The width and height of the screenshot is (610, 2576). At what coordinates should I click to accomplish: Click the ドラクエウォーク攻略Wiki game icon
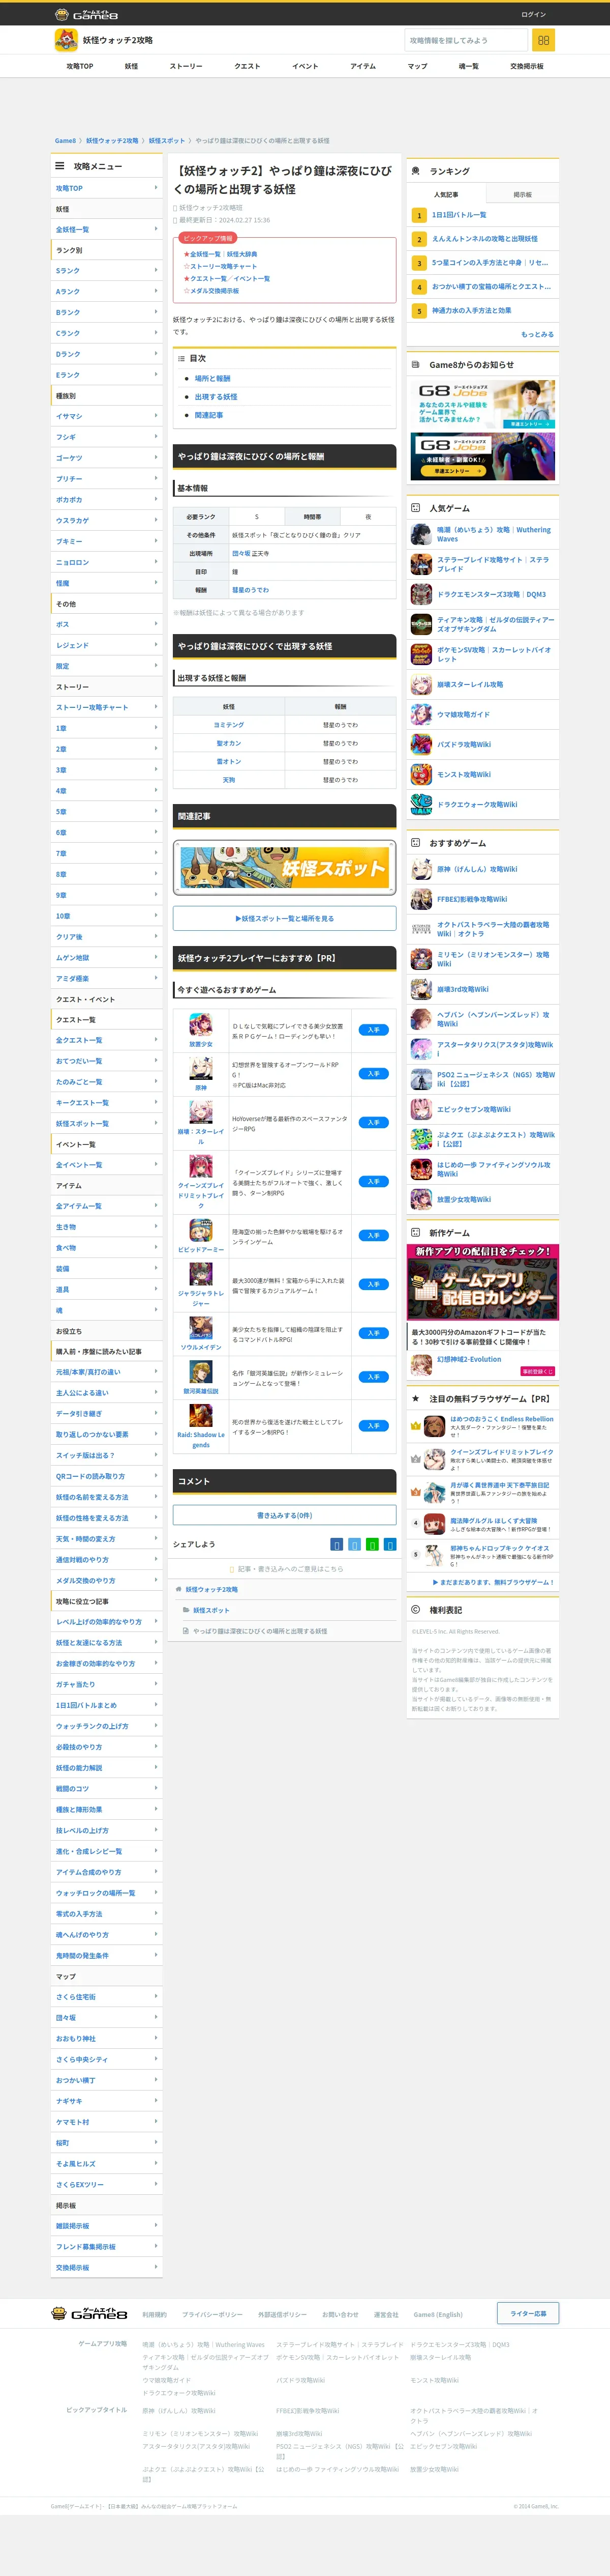point(421,804)
